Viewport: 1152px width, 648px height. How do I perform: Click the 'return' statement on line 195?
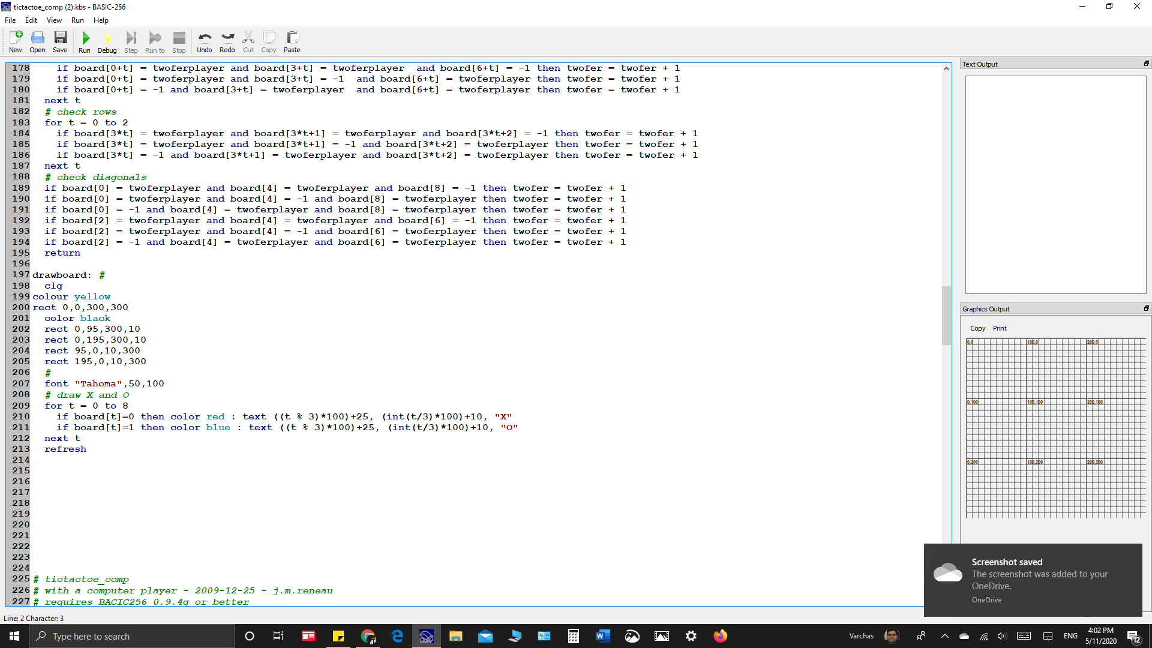tap(62, 253)
